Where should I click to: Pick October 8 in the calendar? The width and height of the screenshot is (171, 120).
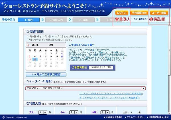[x=46, y=57]
